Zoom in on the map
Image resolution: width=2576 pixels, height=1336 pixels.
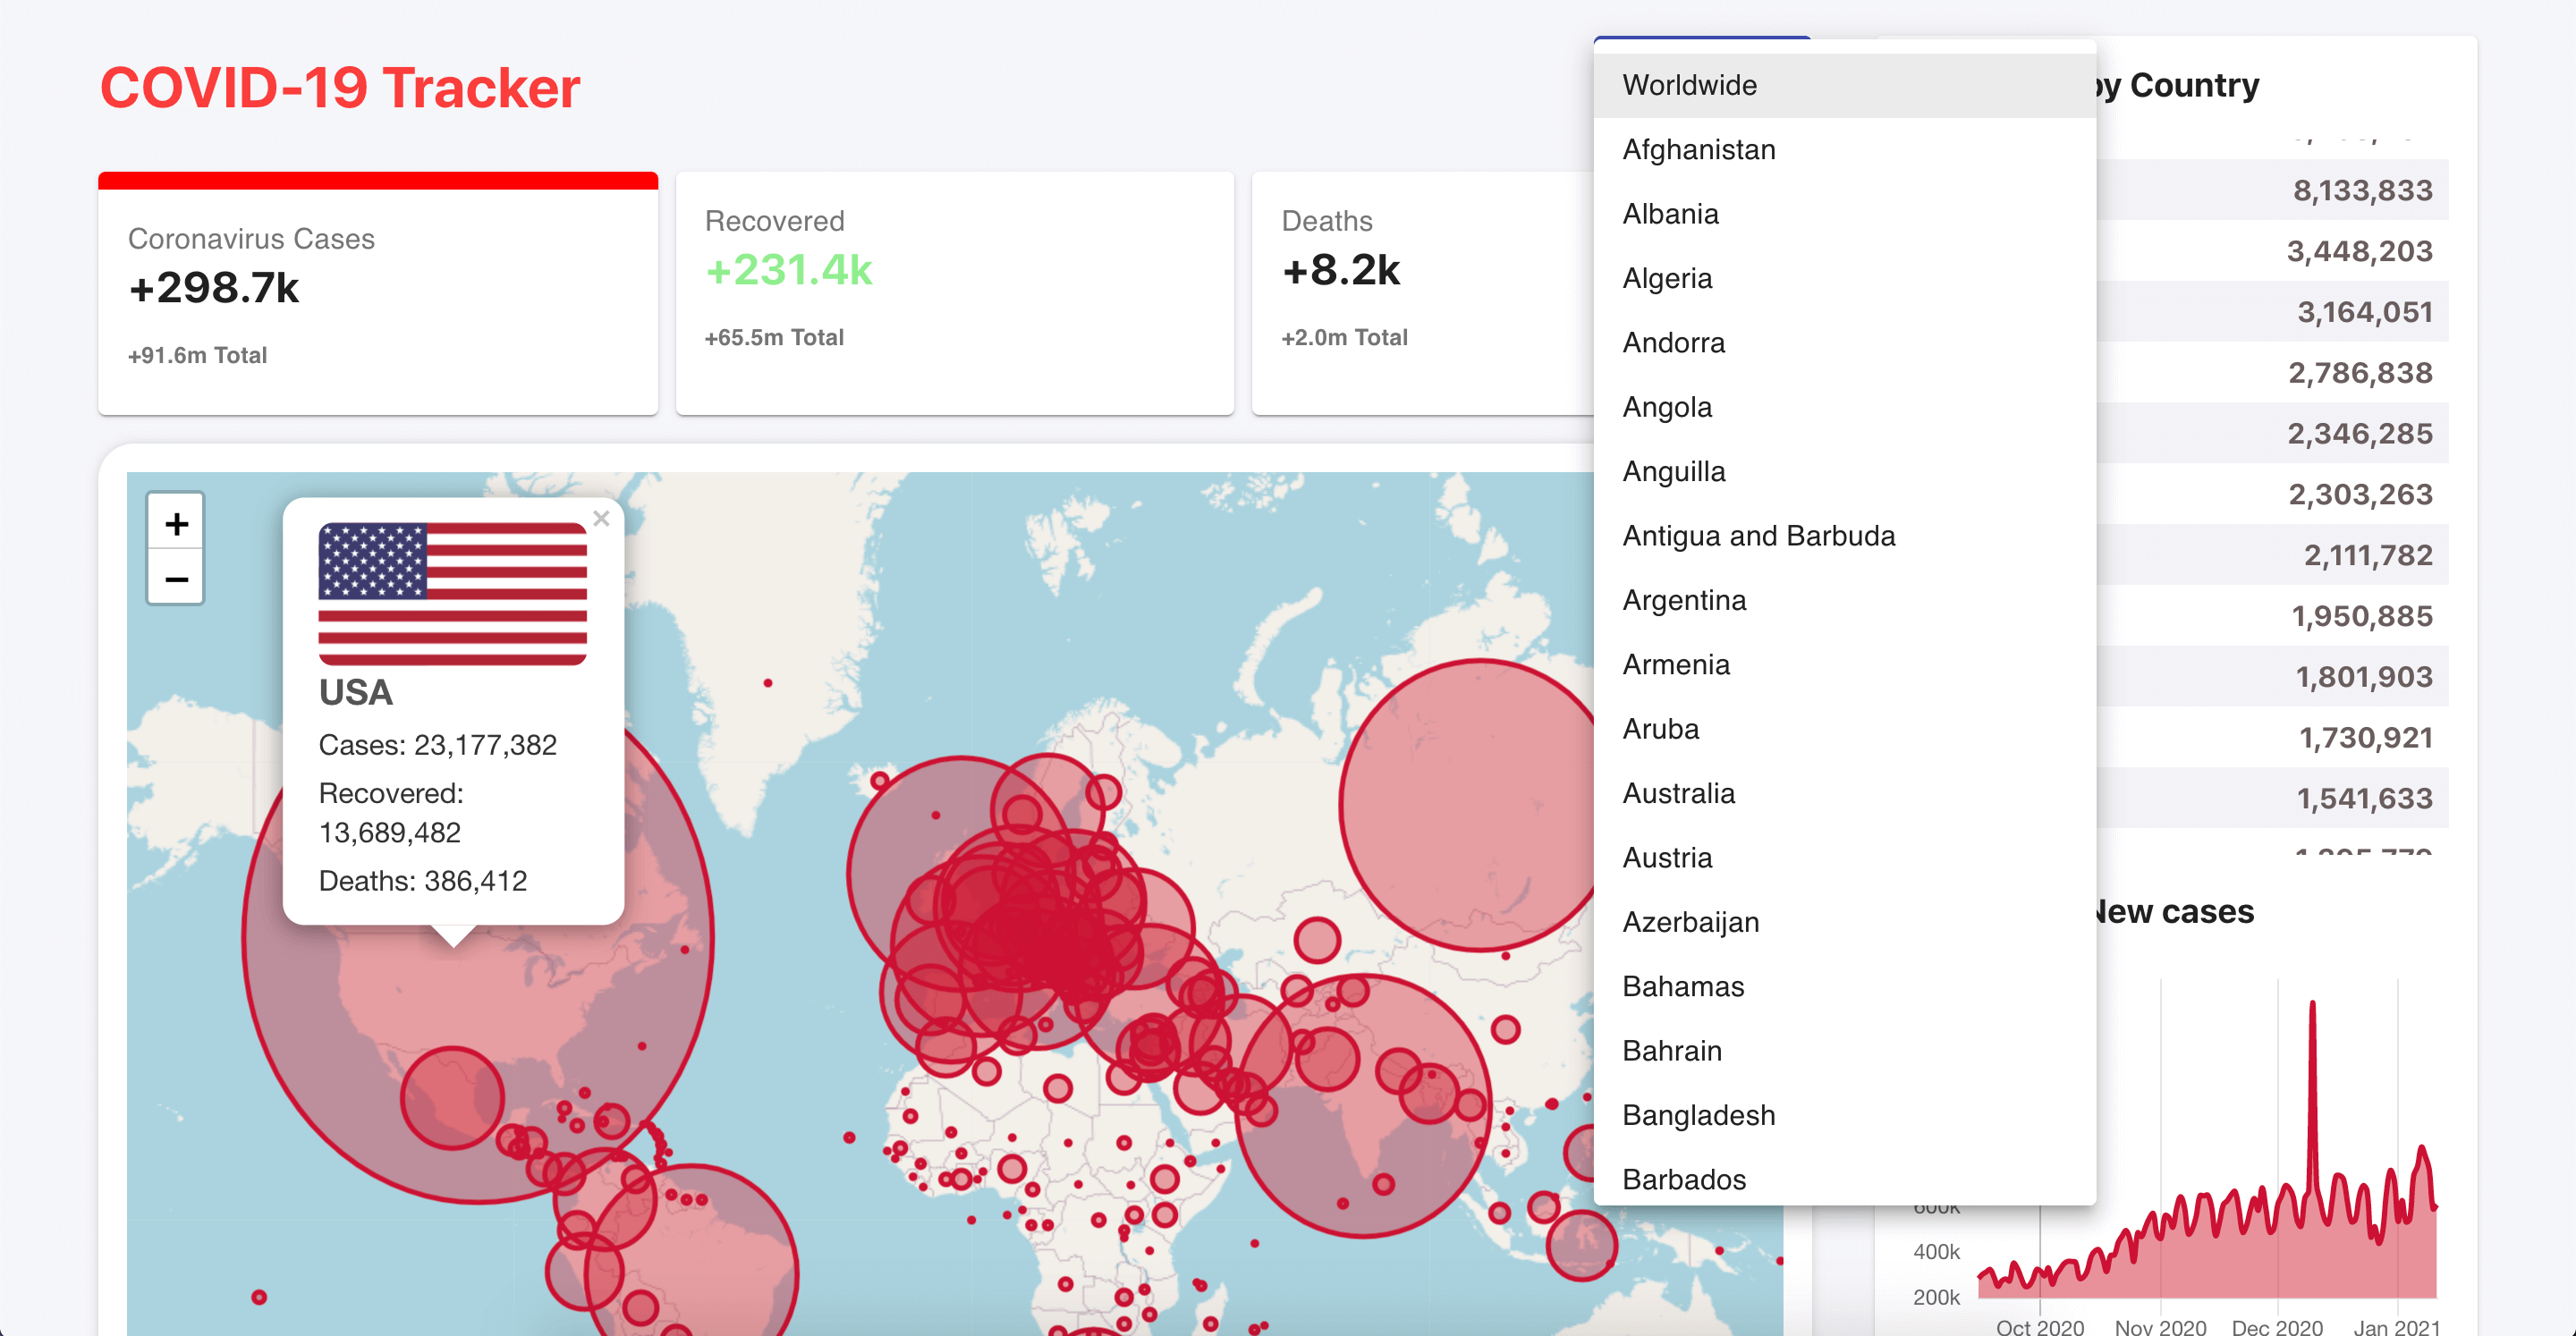click(176, 522)
